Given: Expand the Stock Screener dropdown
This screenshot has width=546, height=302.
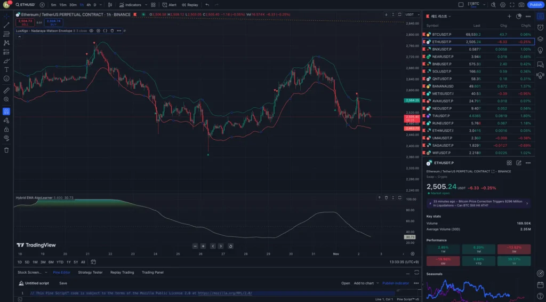Looking at the screenshot, I should point(46,273).
